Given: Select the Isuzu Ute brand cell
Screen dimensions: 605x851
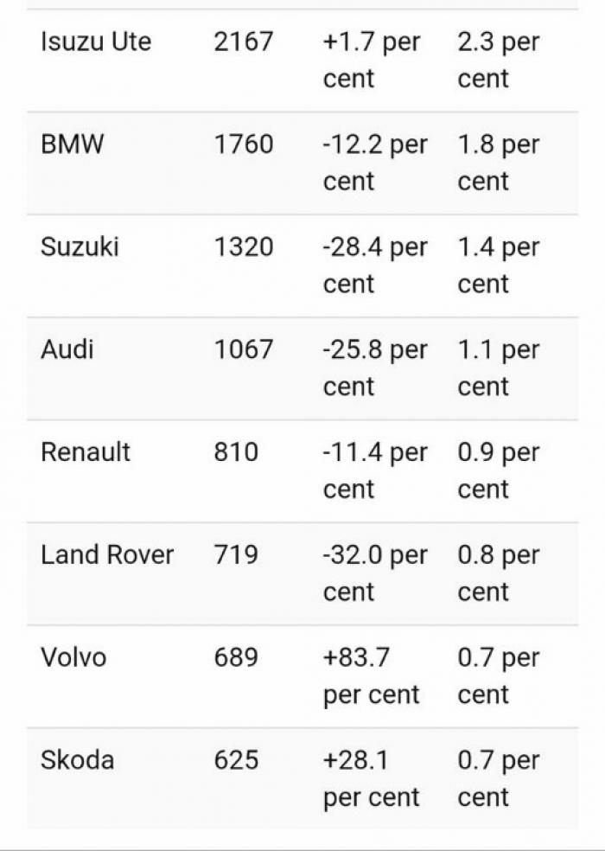Looking at the screenshot, I should (x=96, y=42).
